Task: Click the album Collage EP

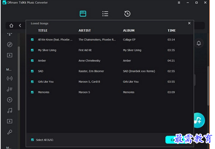Action: pos(129,40)
